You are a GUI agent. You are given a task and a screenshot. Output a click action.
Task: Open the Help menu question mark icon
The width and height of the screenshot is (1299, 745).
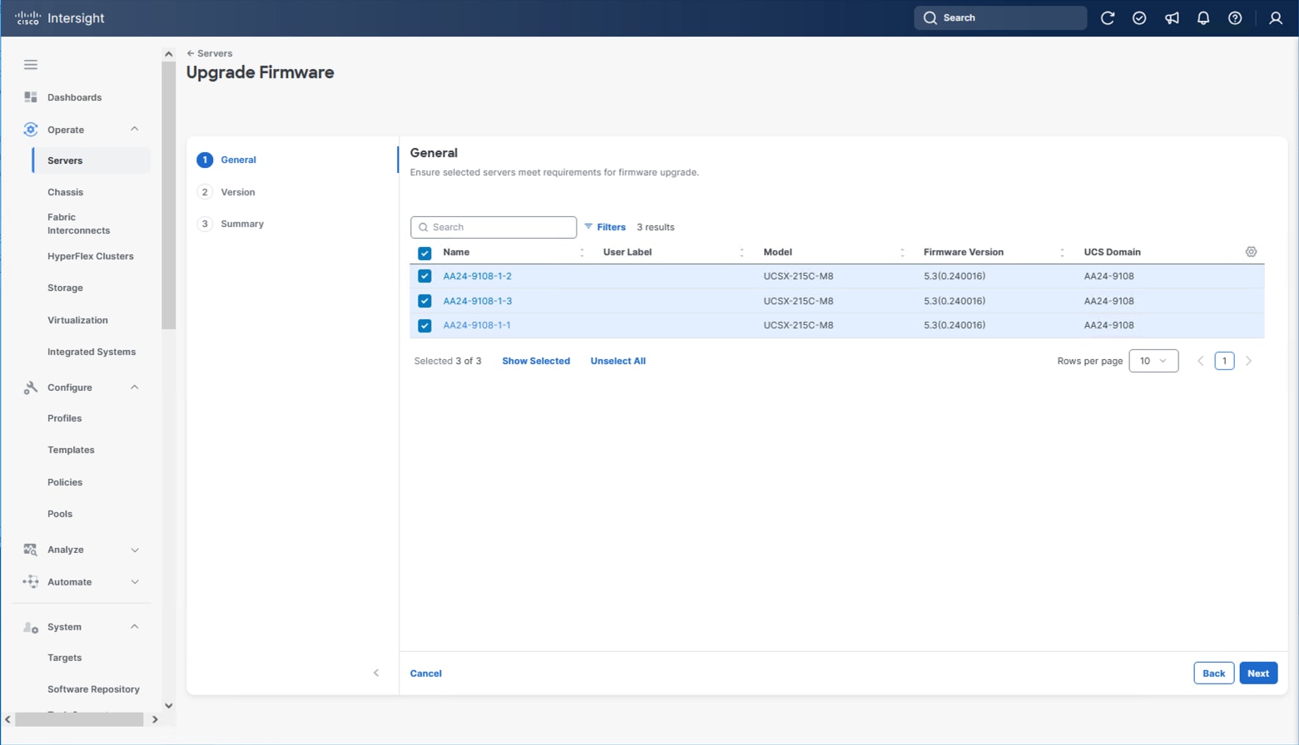pos(1235,17)
